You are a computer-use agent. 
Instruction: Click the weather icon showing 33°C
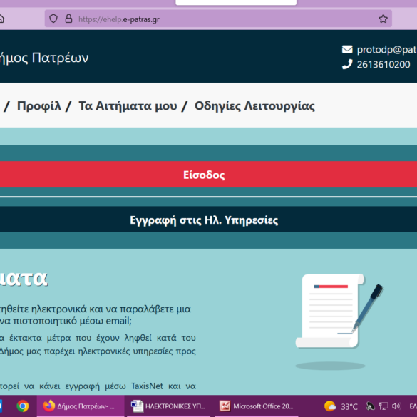(x=330, y=406)
